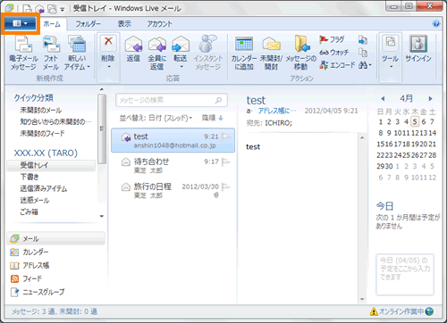Select 未開封のフィード quick view

pyautogui.click(x=42, y=133)
